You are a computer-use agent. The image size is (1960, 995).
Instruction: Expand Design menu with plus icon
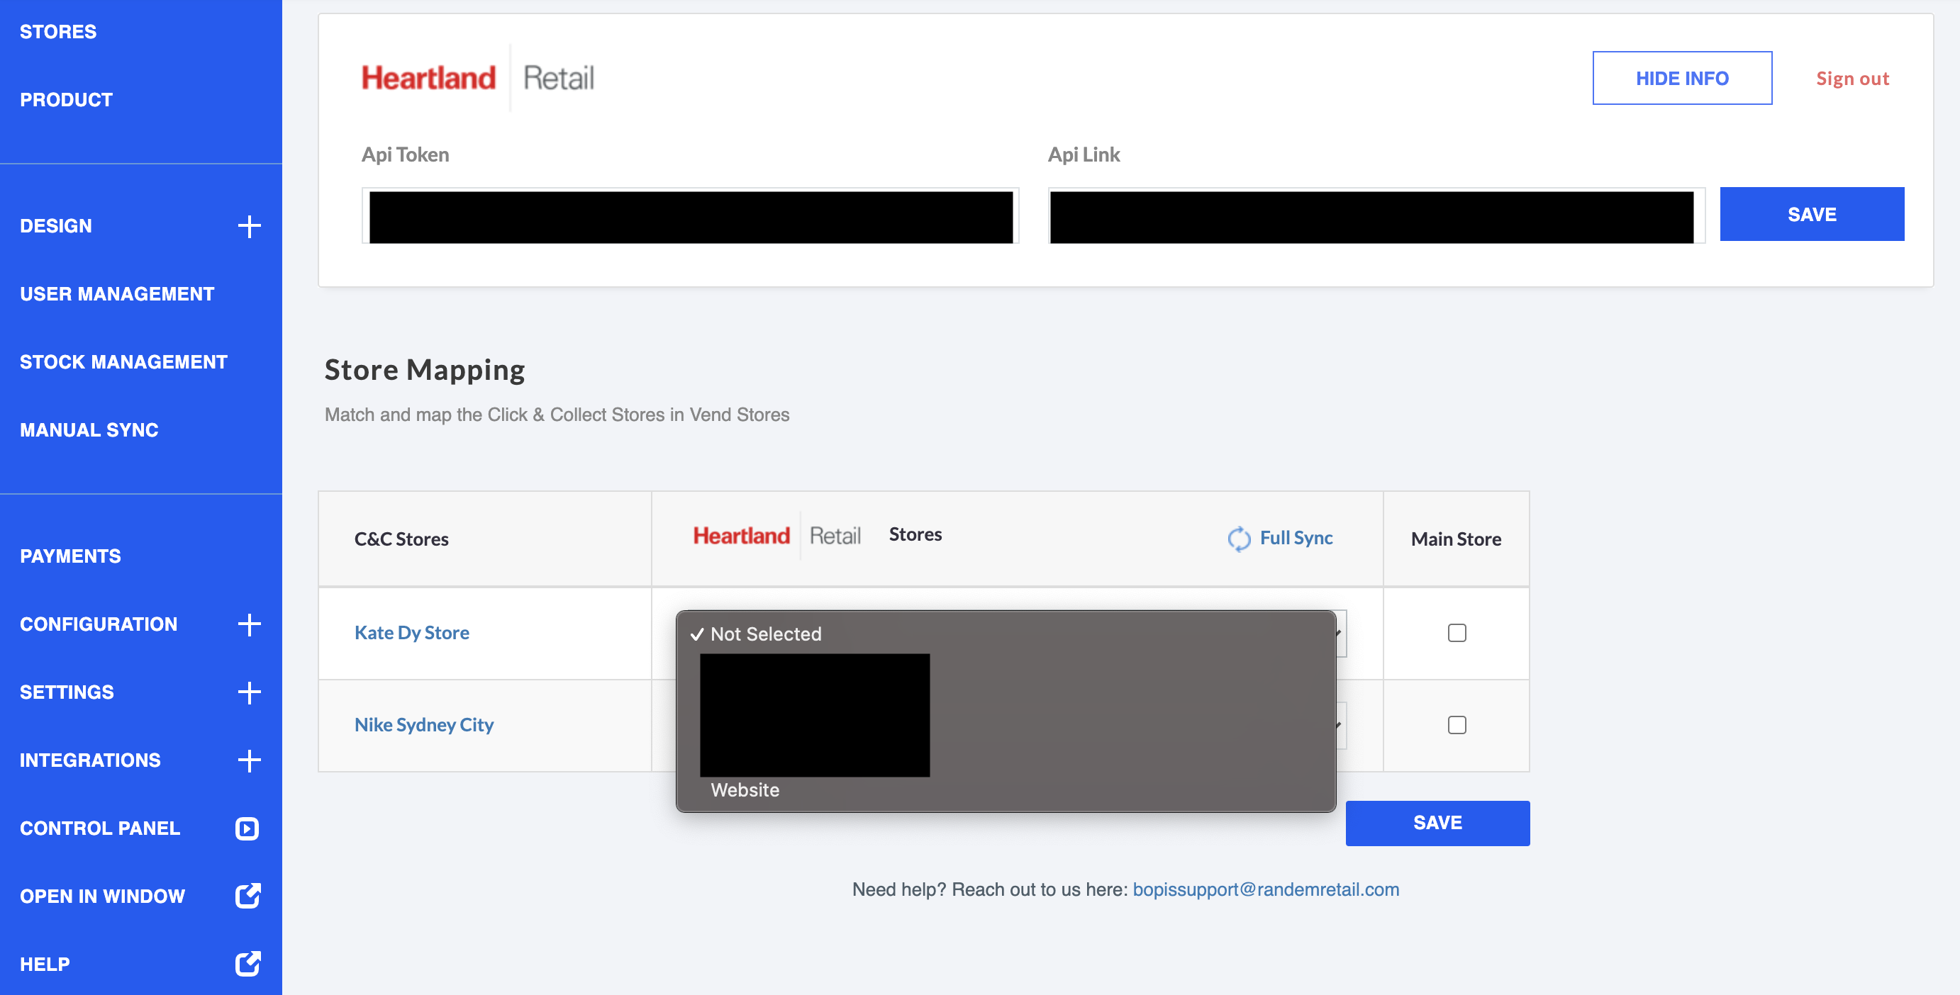tap(249, 226)
